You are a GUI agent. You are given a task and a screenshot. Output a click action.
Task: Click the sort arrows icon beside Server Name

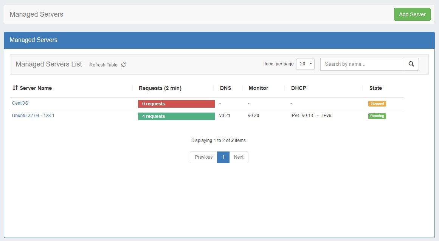(x=15, y=88)
